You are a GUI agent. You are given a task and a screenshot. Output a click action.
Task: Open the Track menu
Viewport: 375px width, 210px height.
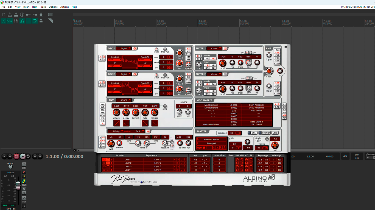point(43,7)
